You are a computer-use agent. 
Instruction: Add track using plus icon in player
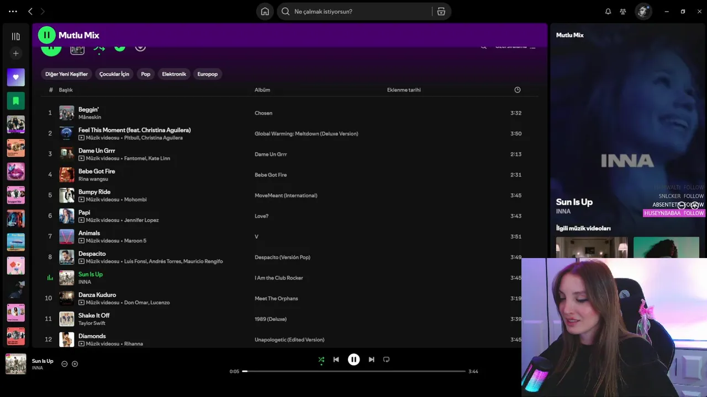click(75, 364)
